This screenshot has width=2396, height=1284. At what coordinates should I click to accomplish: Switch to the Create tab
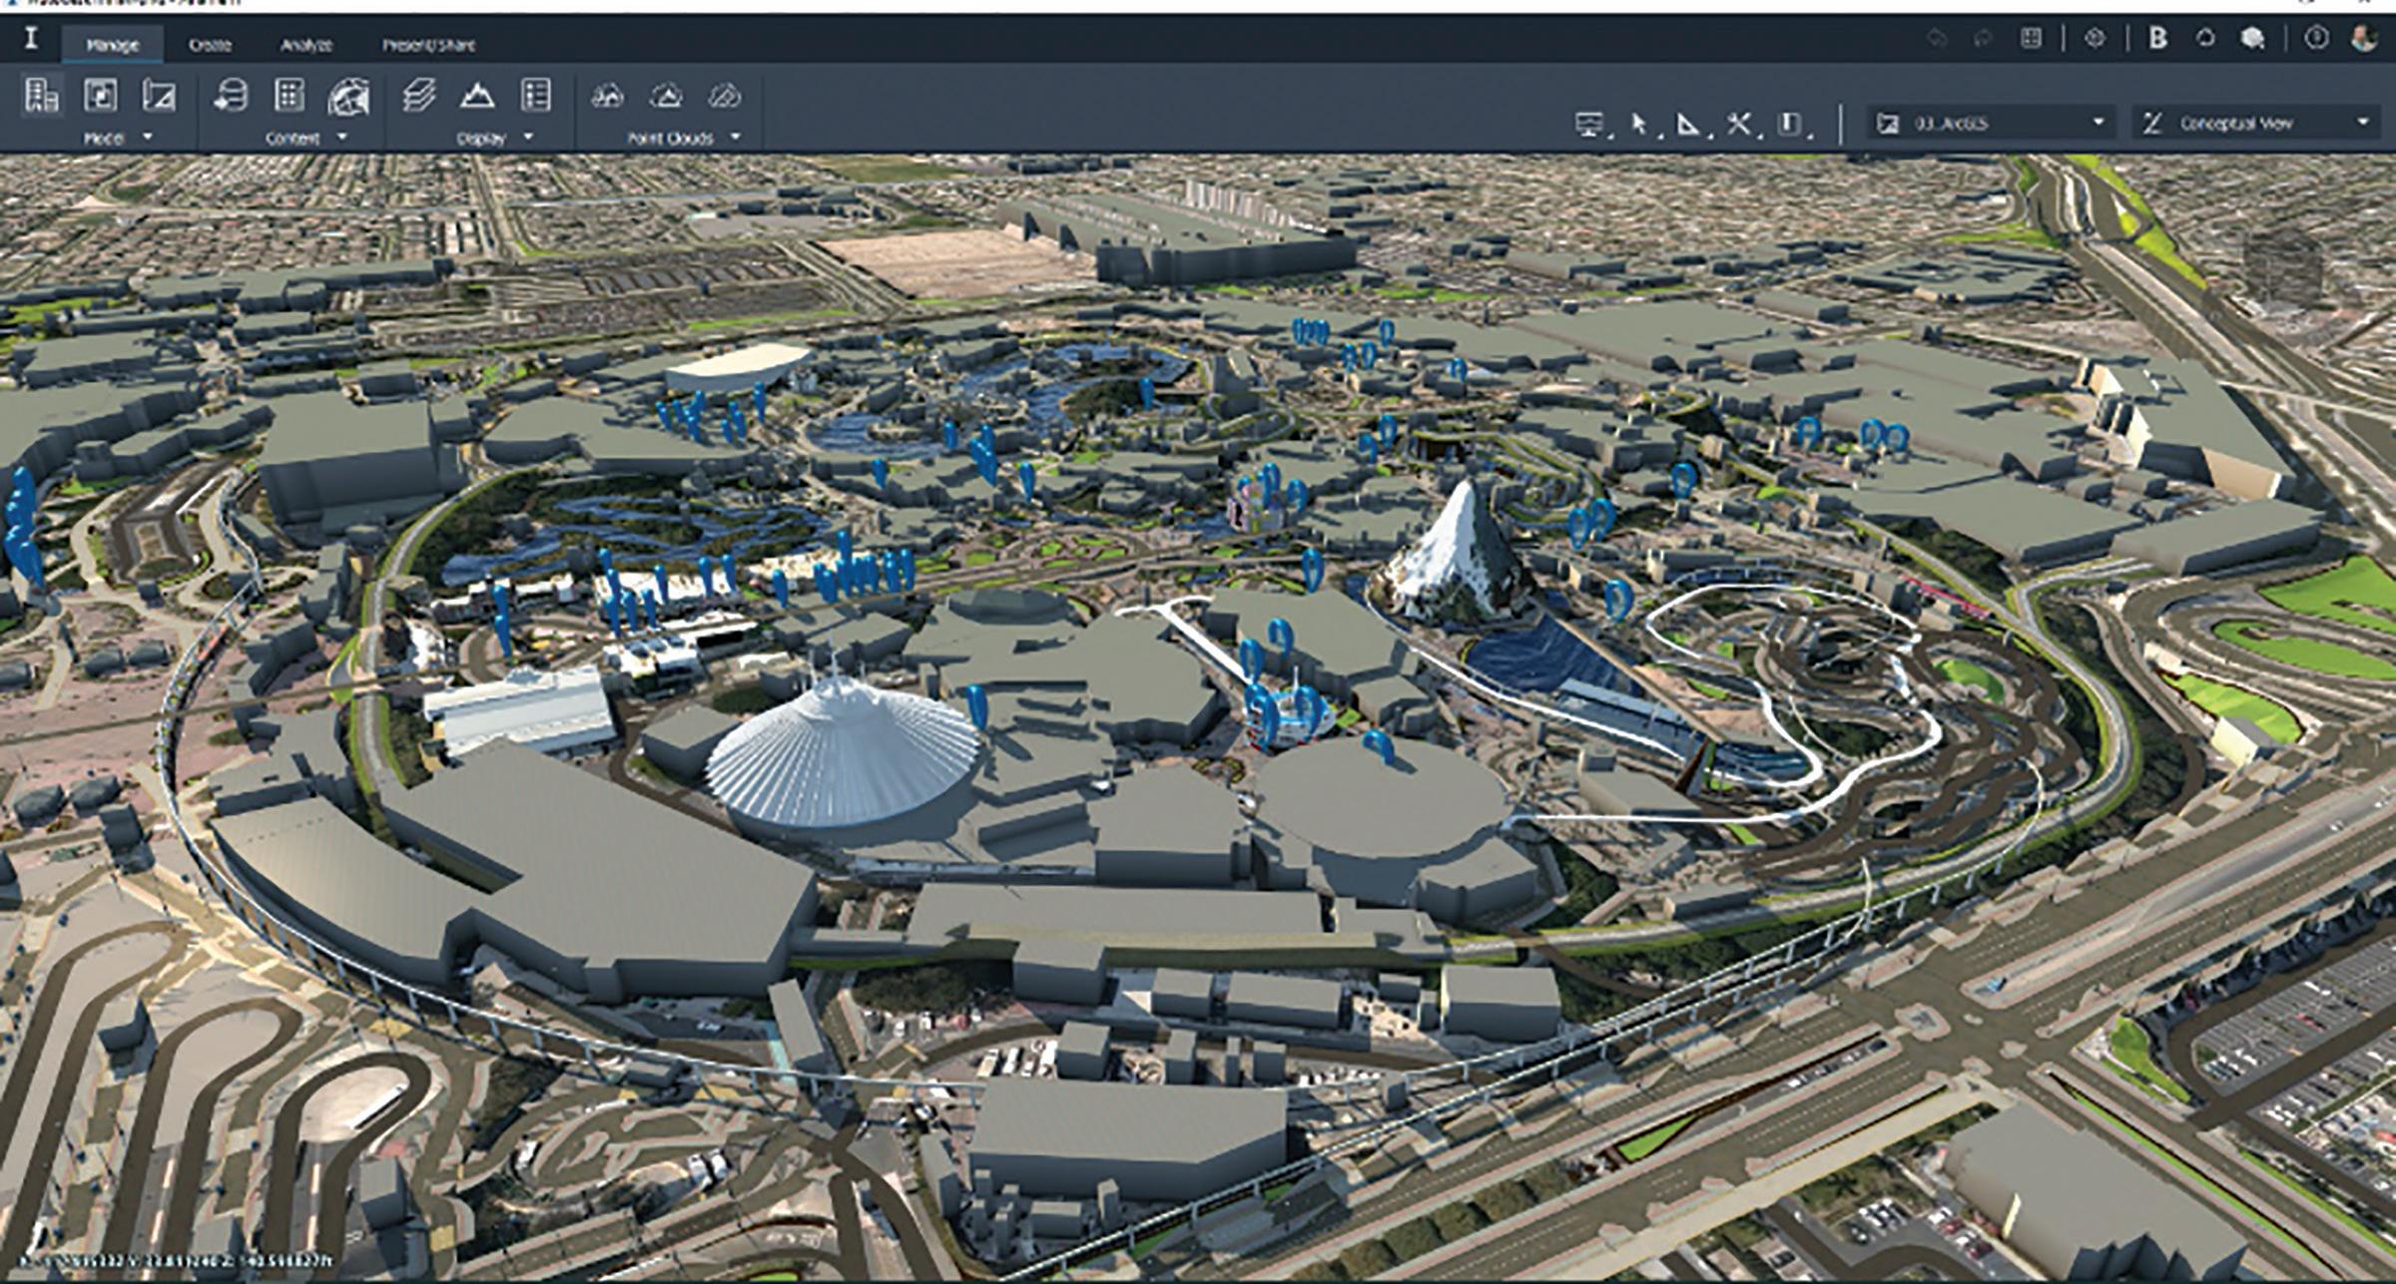tap(210, 45)
